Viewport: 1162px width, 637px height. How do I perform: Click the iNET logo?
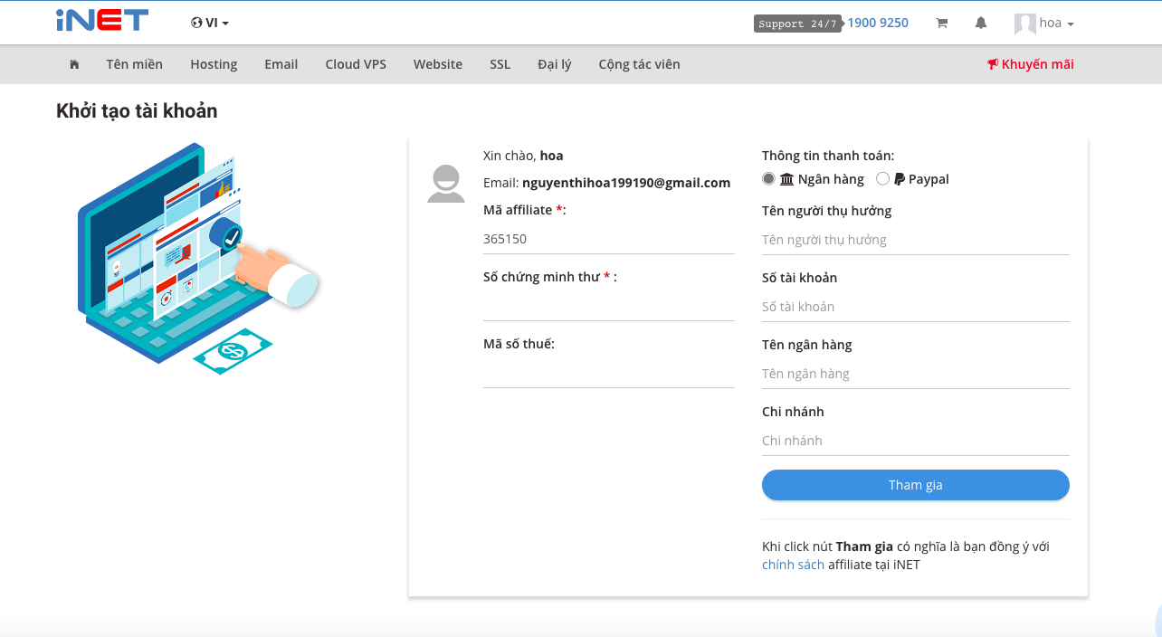102,20
